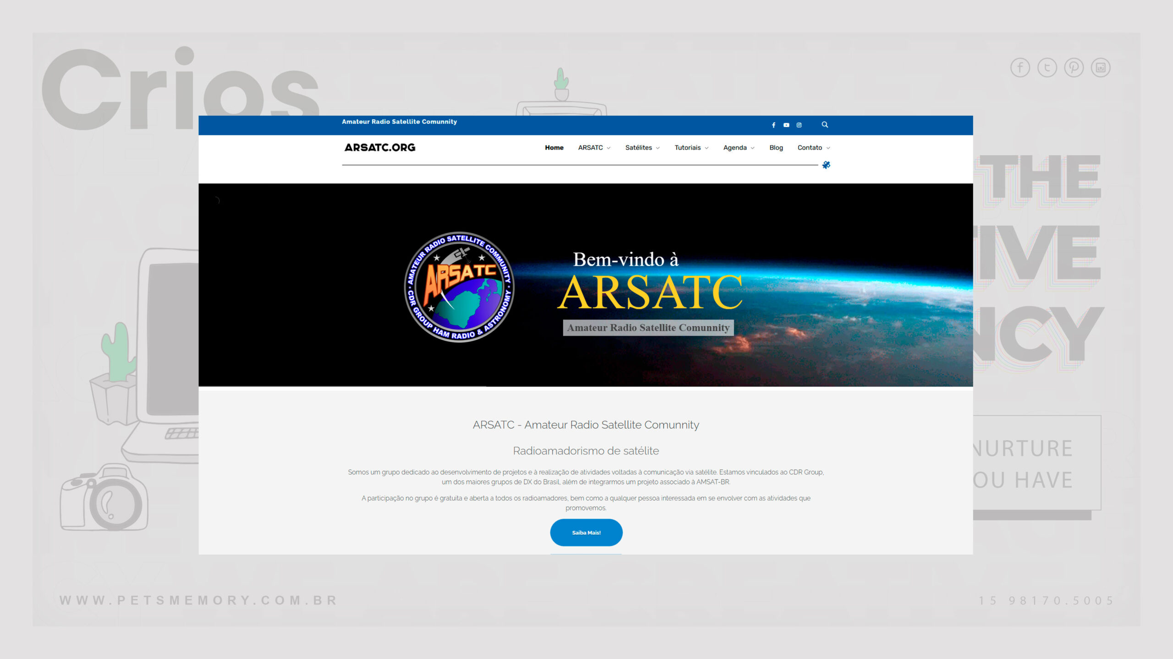
Task: Expand the Contato dropdown menu
Action: tap(814, 147)
